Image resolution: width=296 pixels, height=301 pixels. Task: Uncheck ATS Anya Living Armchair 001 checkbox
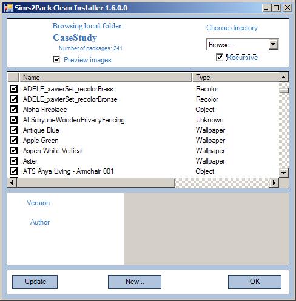click(x=13, y=171)
